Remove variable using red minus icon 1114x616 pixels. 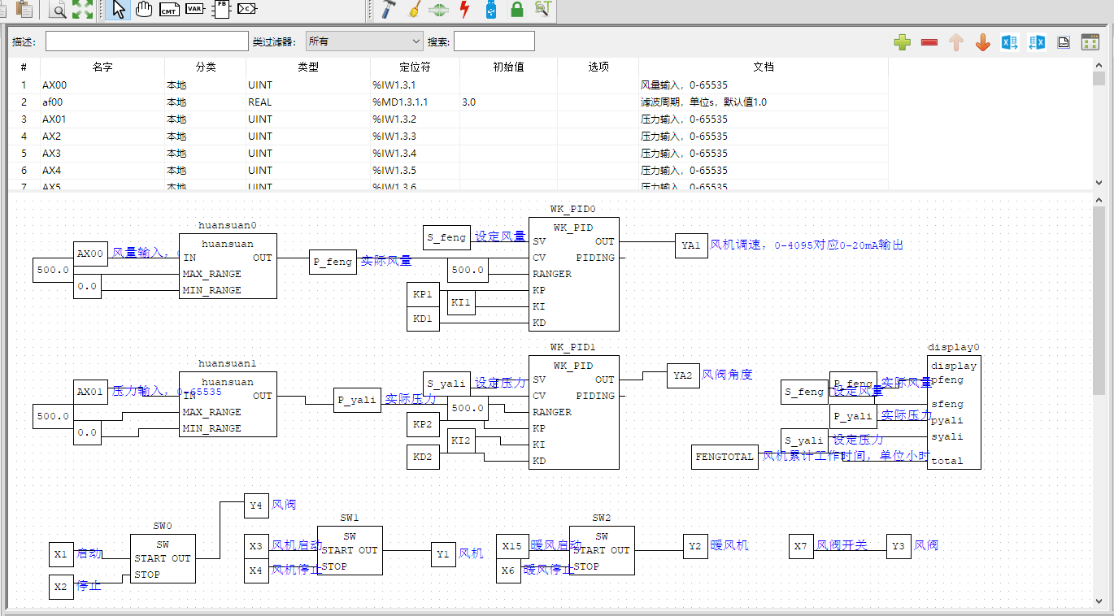pos(929,42)
